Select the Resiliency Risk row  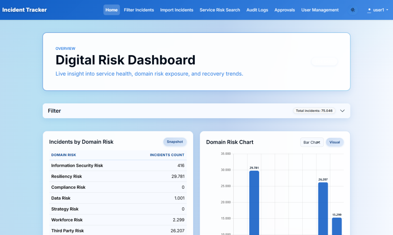pyautogui.click(x=118, y=176)
